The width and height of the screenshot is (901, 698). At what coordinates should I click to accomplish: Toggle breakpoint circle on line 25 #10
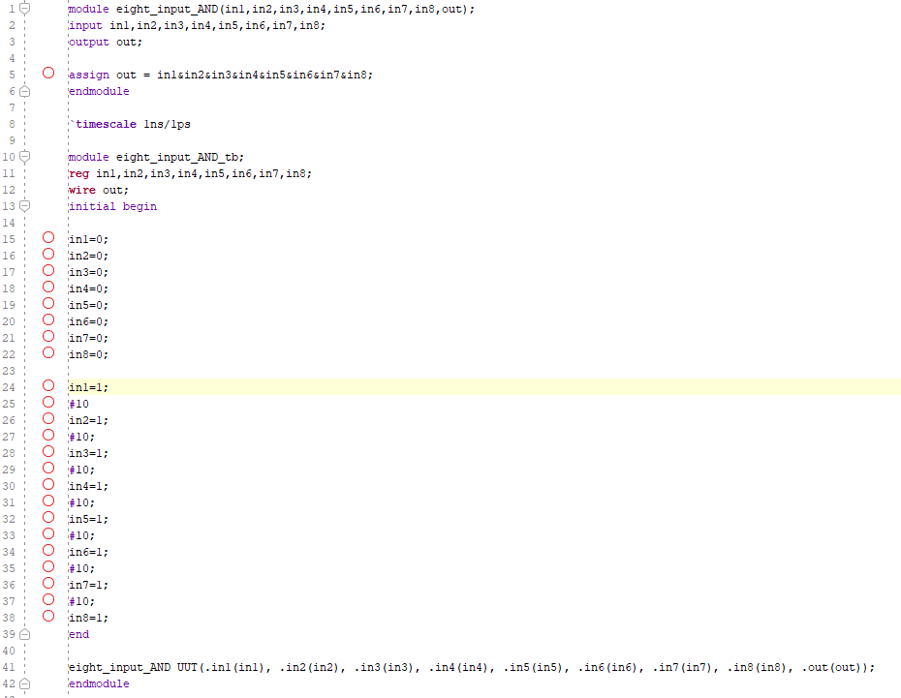point(48,402)
